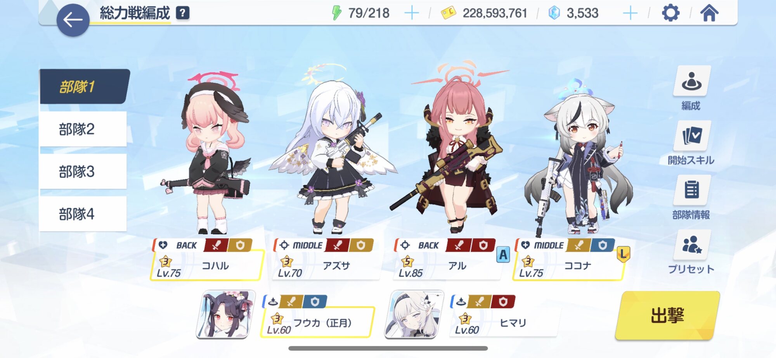Open 開始スキル starting skill icon
The height and width of the screenshot is (358, 776).
(x=691, y=136)
